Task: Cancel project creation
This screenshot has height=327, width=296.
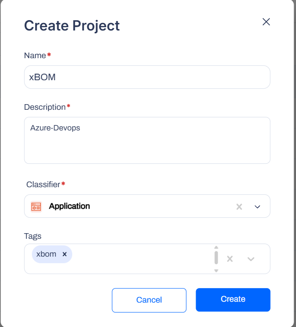Action: point(149,300)
